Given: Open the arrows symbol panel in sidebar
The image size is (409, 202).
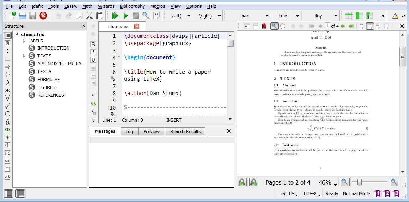Looking at the screenshot, I should pyautogui.click(x=8, y=67).
